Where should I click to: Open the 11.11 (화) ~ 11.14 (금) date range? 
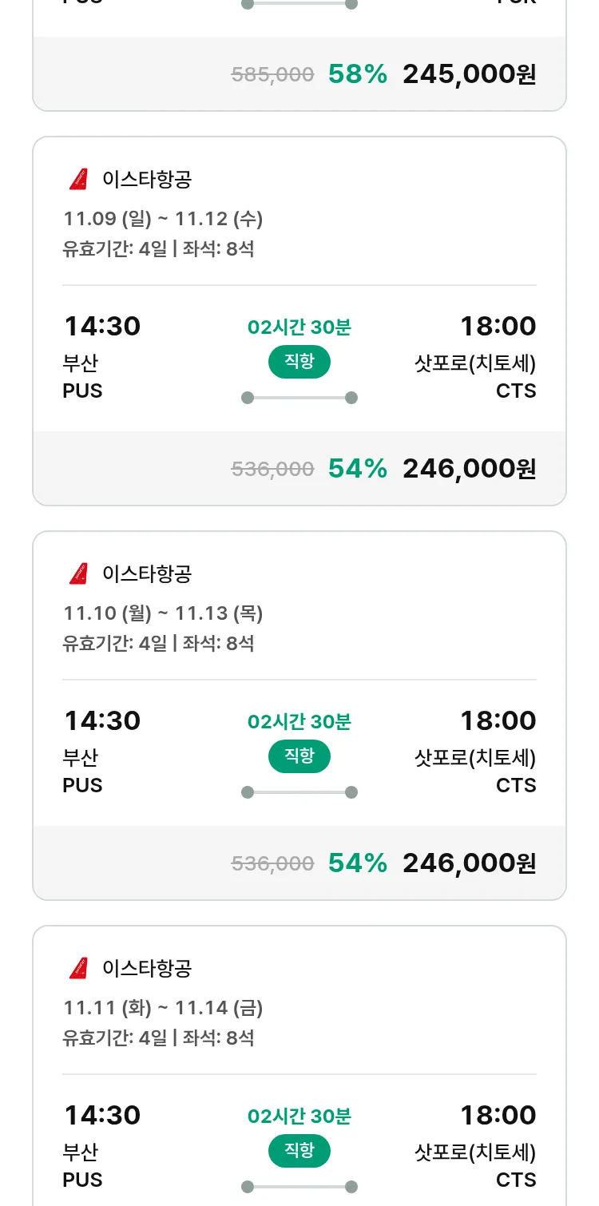[163, 1008]
